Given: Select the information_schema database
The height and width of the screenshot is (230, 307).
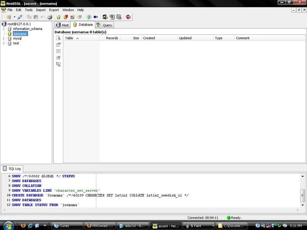Looking at the screenshot, I should [28, 29].
